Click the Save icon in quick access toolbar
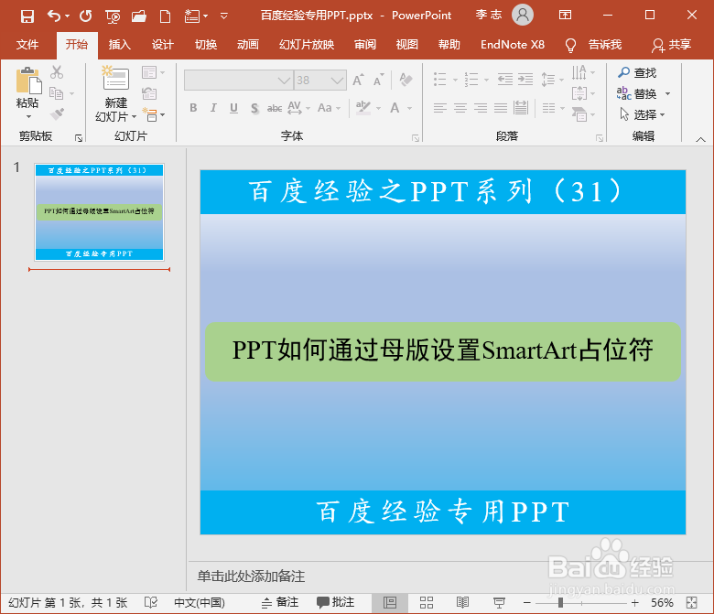The height and width of the screenshot is (614, 714). [27, 16]
